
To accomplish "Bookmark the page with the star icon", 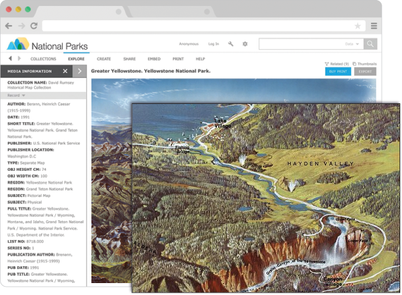I will click(x=358, y=26).
